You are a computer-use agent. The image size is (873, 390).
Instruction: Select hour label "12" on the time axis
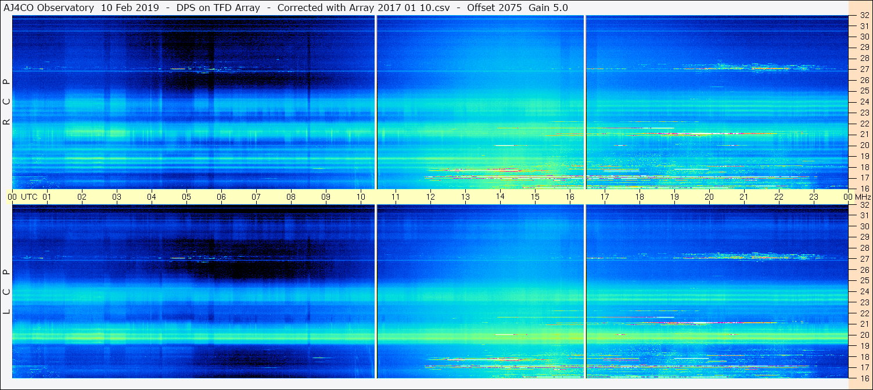pyautogui.click(x=430, y=197)
